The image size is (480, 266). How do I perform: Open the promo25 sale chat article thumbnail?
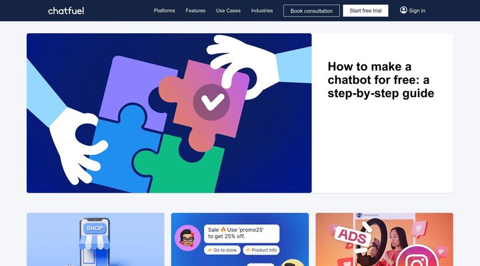point(240,239)
